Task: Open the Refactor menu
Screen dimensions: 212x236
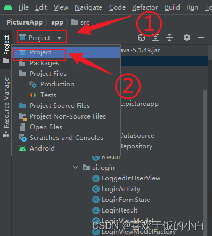Action: pos(145,7)
